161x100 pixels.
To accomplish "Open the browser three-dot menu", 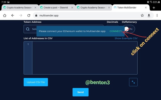I will pyautogui.click(x=157, y=15).
